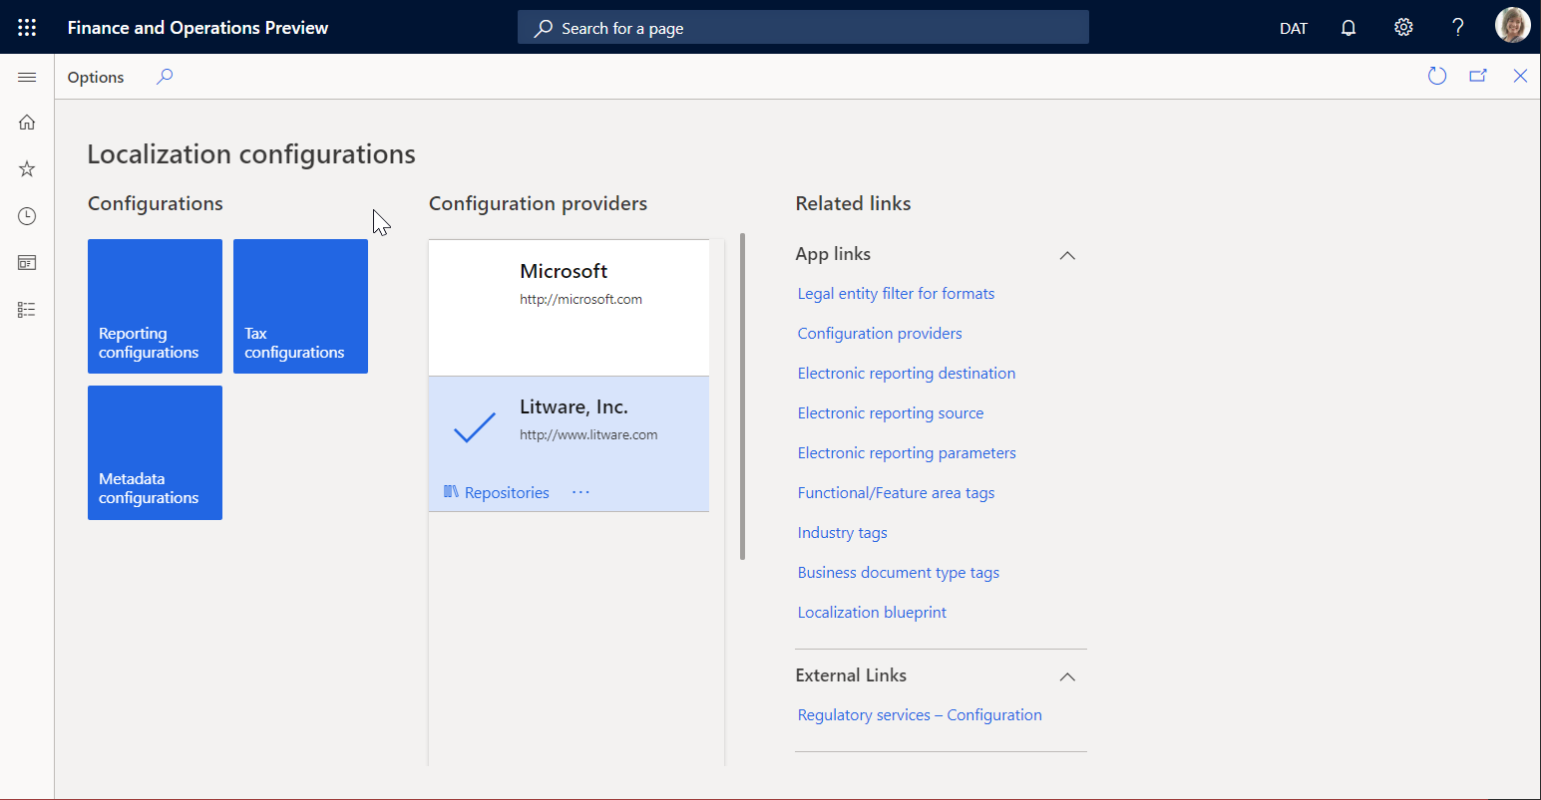
Task: Open Modules list icon in sidebar
Action: pos(27,310)
